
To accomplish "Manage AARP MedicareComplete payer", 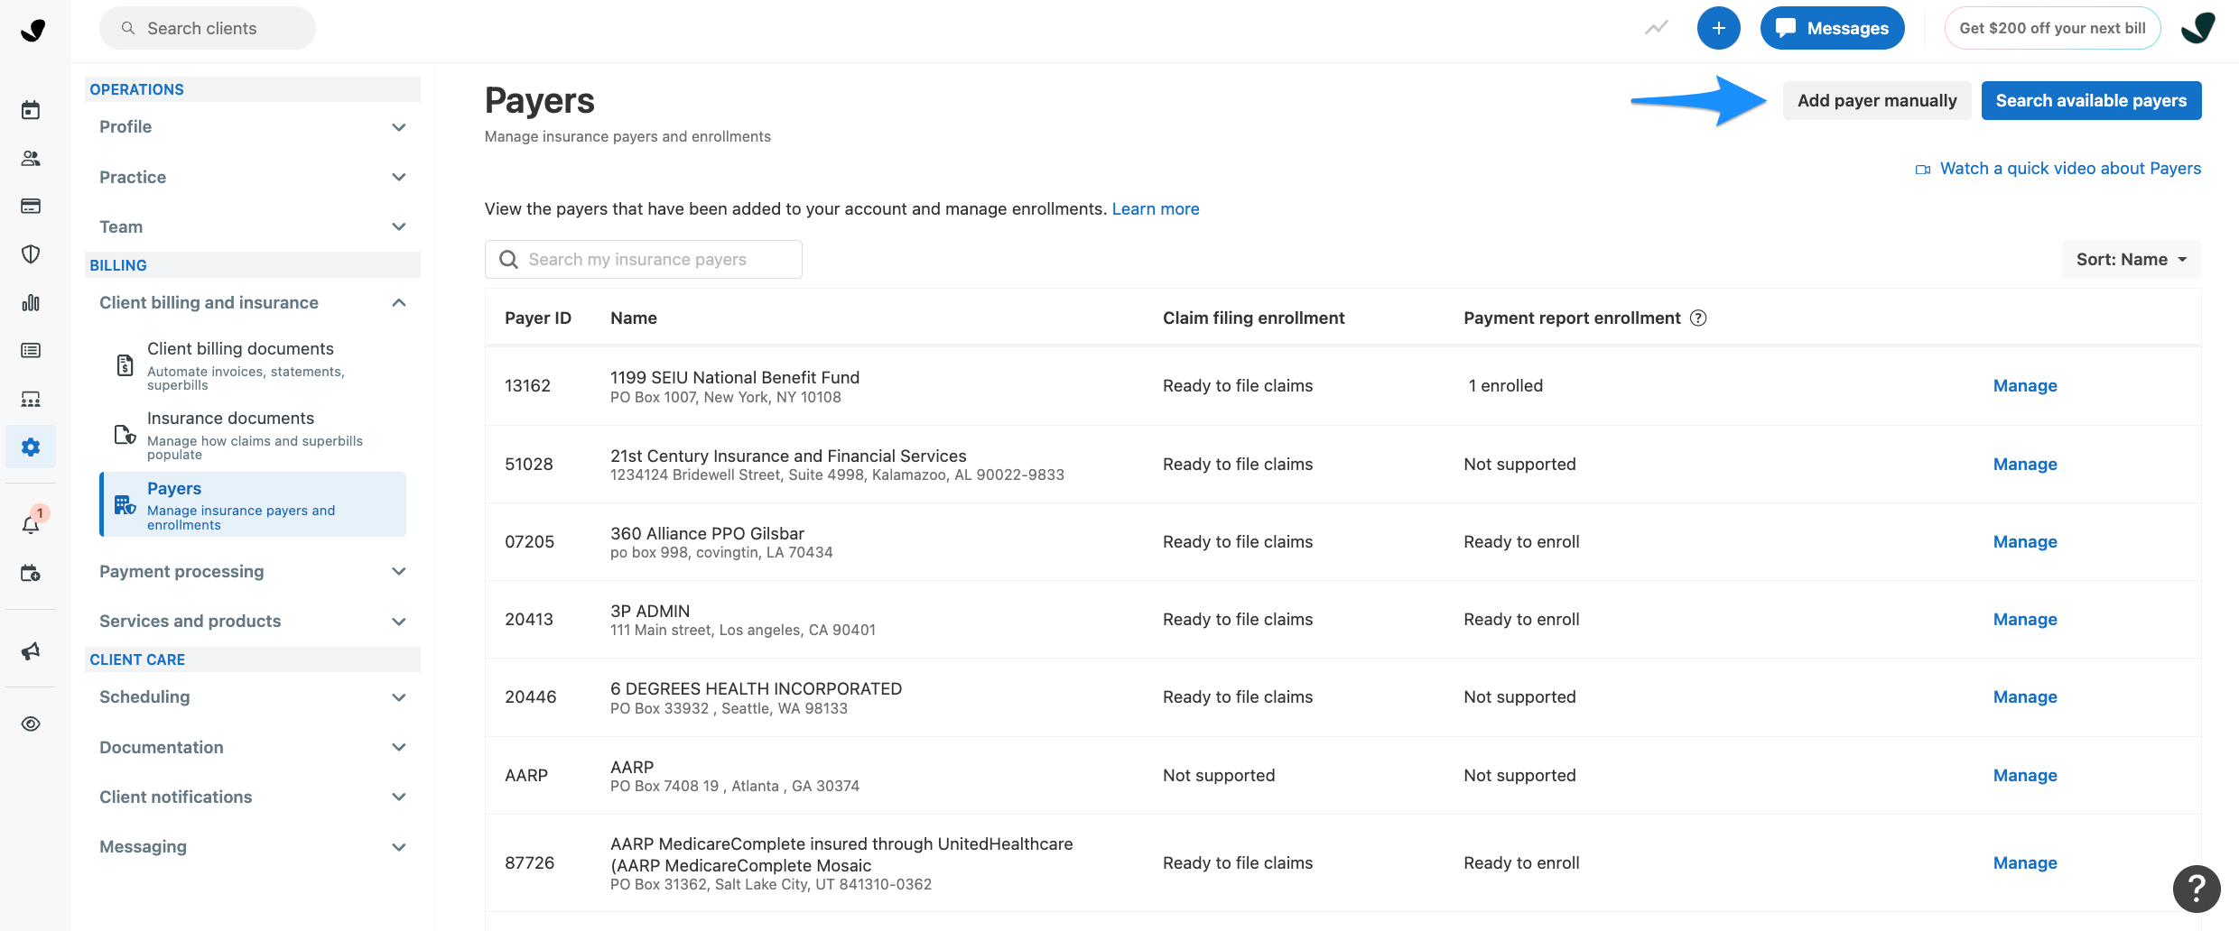I will pyautogui.click(x=2025, y=863).
